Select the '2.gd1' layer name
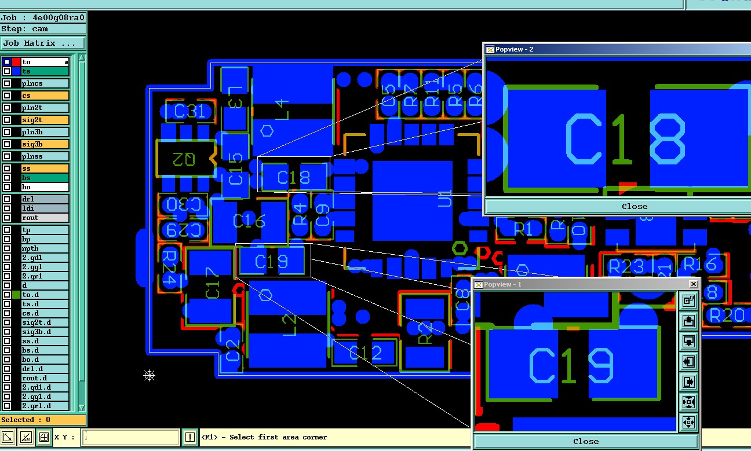This screenshot has height=451, width=751. tap(45, 258)
